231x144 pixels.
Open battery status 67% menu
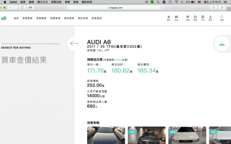pyautogui.click(x=191, y=2)
